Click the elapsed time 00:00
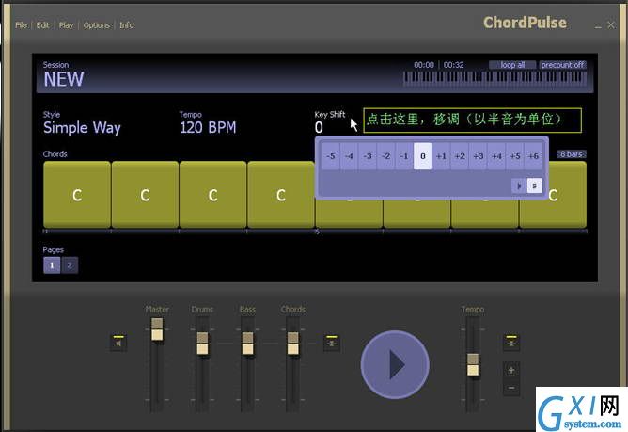The width and height of the screenshot is (628, 432). tap(424, 65)
